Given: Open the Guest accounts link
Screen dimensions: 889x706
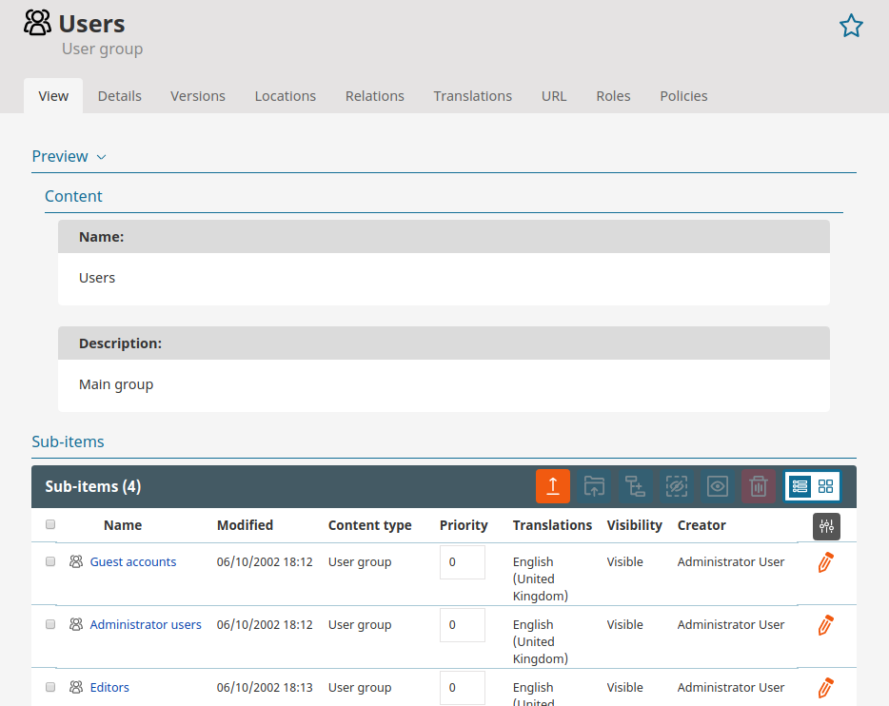Looking at the screenshot, I should (133, 561).
